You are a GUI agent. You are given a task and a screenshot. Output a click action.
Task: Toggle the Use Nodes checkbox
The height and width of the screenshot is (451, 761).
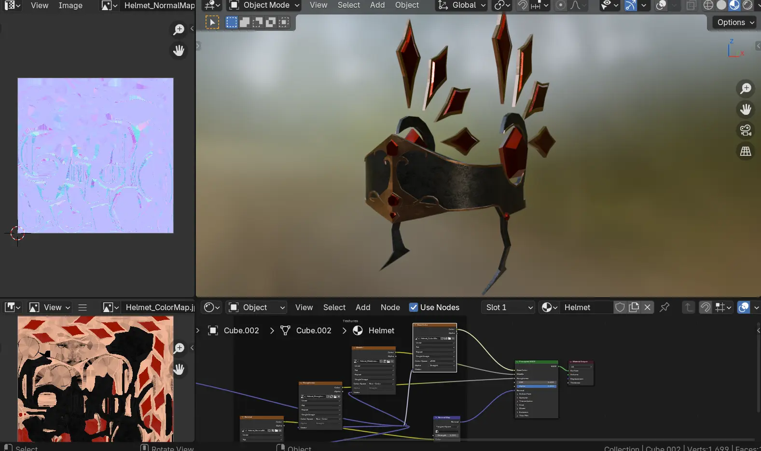coord(414,307)
